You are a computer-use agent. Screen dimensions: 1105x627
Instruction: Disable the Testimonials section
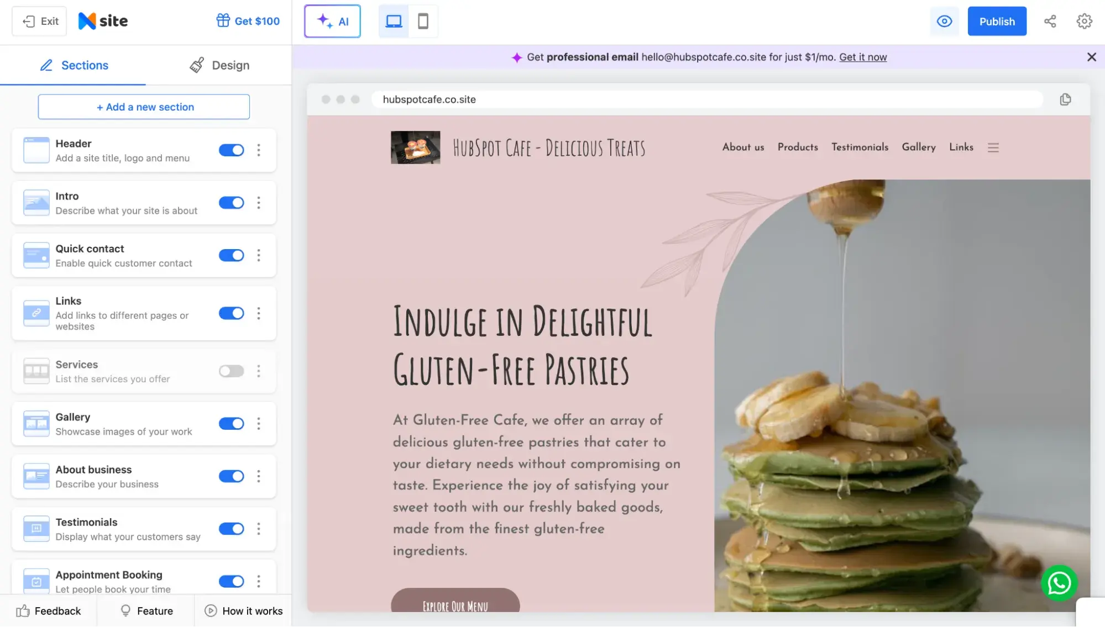point(231,528)
